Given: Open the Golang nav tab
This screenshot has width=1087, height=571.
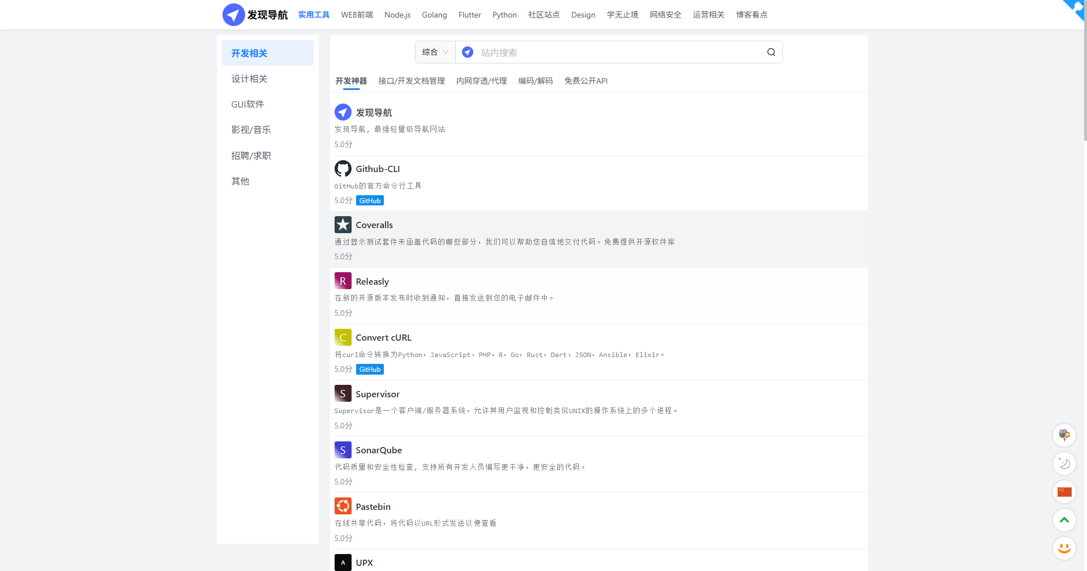Looking at the screenshot, I should [x=434, y=15].
